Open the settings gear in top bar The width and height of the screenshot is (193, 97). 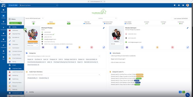pyautogui.click(x=179, y=5)
